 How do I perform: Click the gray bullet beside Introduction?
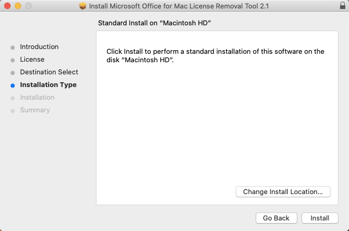click(x=13, y=47)
